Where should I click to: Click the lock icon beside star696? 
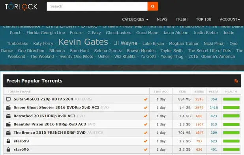pyautogui.click(x=8, y=149)
